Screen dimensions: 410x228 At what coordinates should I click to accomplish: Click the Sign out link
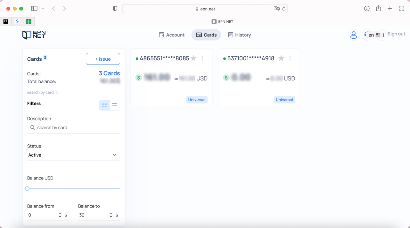[x=396, y=34]
